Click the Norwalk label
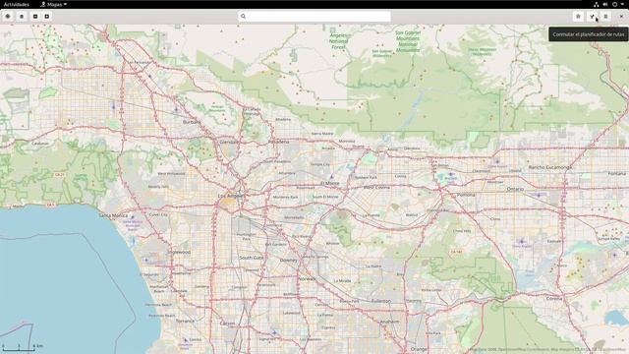This screenshot has width=629, height=354. click(307, 278)
